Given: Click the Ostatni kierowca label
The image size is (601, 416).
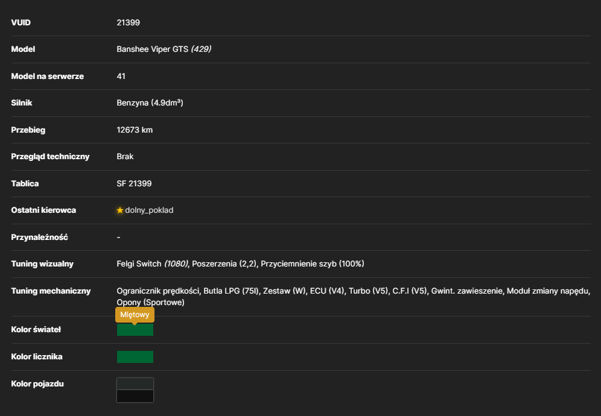Looking at the screenshot, I should 43,210.
